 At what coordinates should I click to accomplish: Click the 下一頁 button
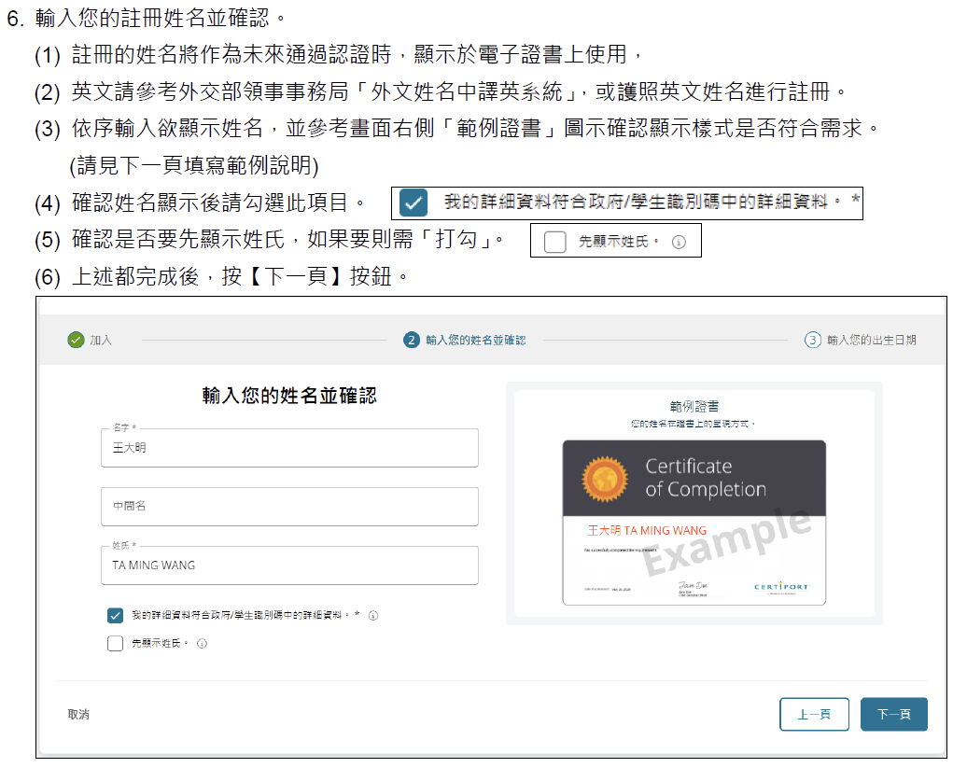tap(893, 715)
